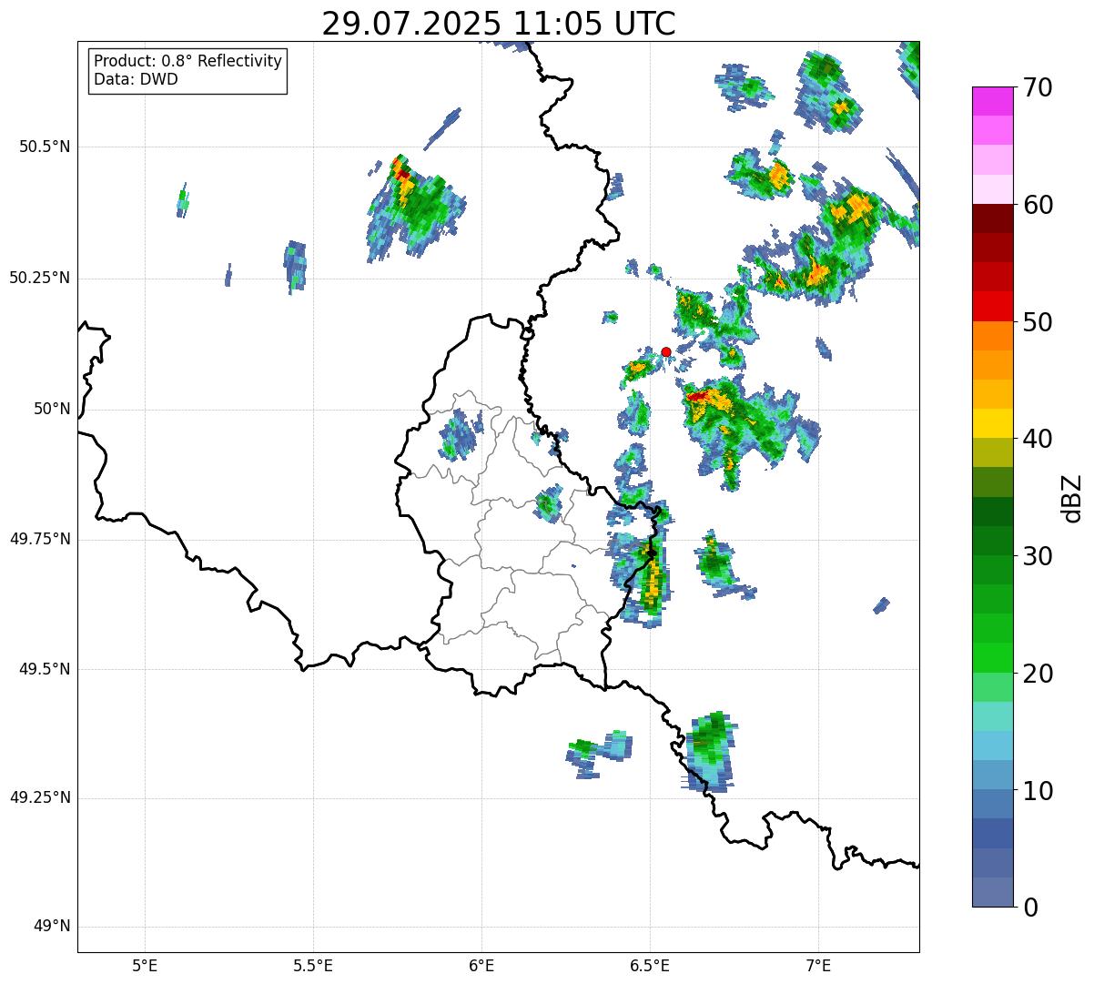This screenshot has width=1094, height=984.
Task: Click the colorbar tick label 50
Action: coord(1038,322)
